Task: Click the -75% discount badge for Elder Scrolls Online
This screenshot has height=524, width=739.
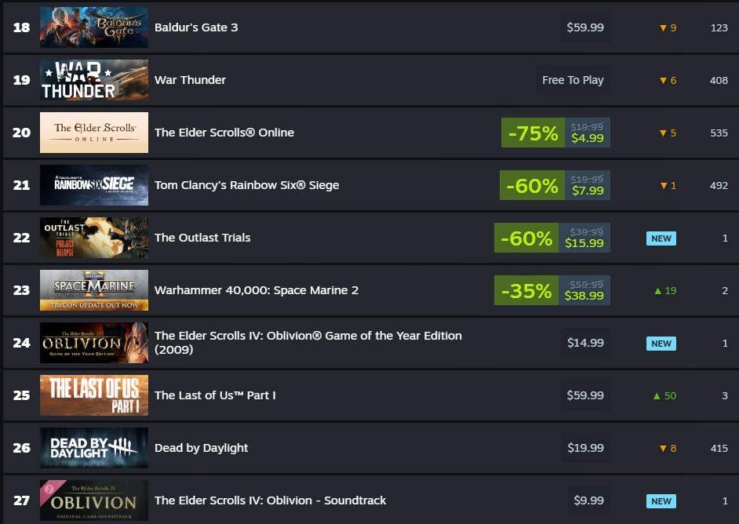Action: pyautogui.click(x=533, y=133)
